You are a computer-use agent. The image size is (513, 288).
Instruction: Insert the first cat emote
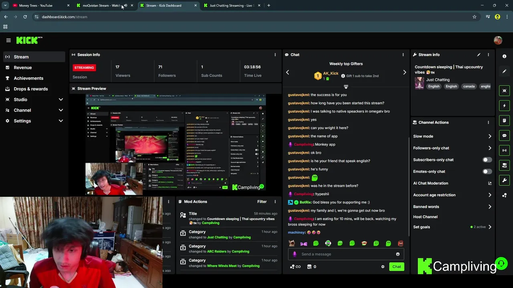point(292,243)
